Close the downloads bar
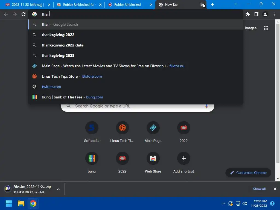The image size is (280, 210). 275,189
